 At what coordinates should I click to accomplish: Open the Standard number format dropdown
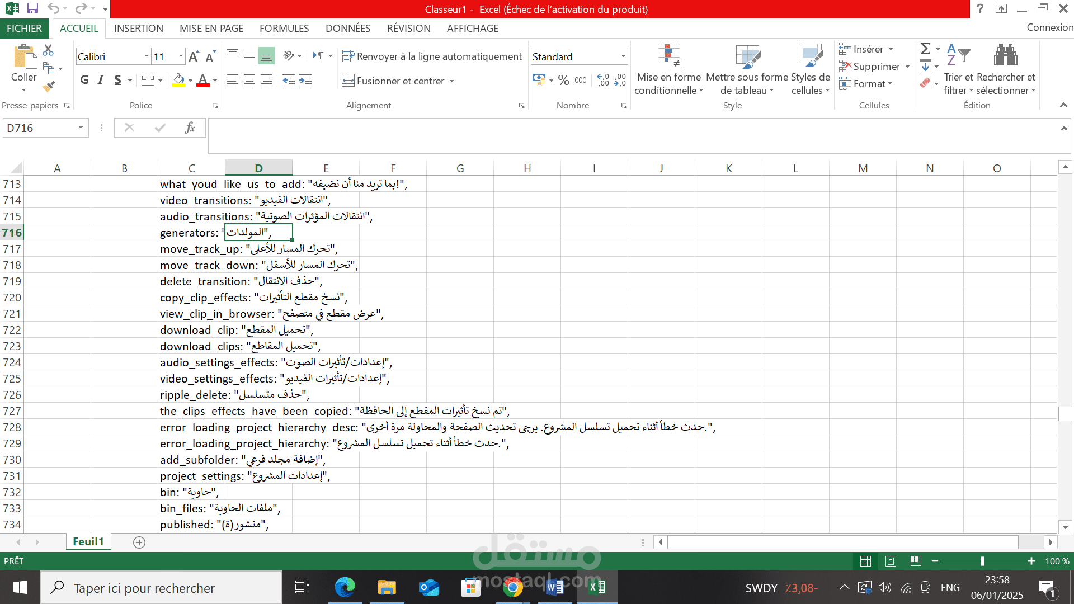623,56
